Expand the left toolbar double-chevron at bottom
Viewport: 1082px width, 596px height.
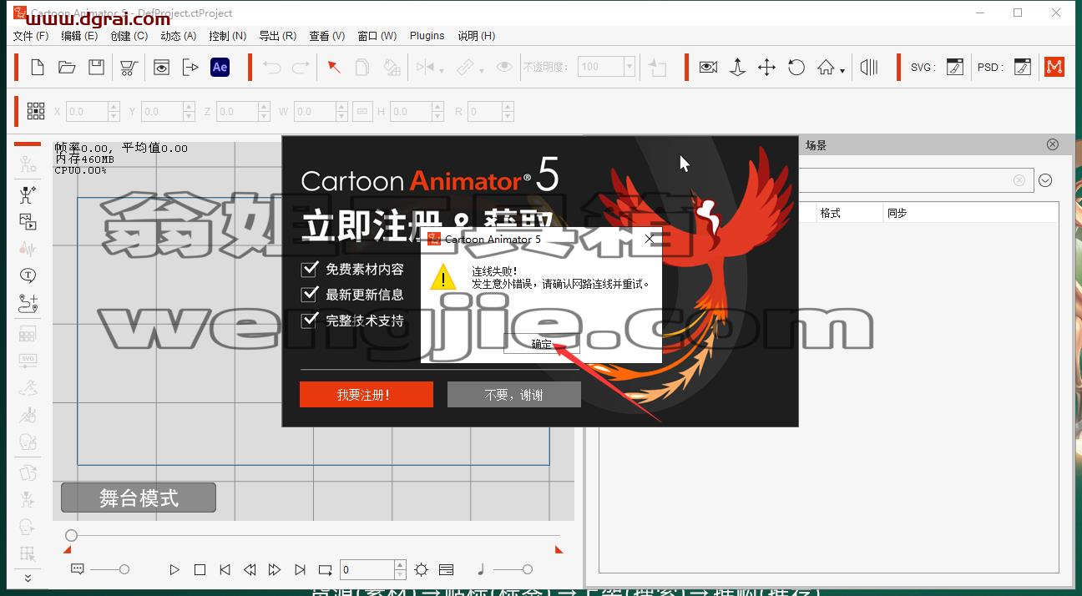pos(28,578)
